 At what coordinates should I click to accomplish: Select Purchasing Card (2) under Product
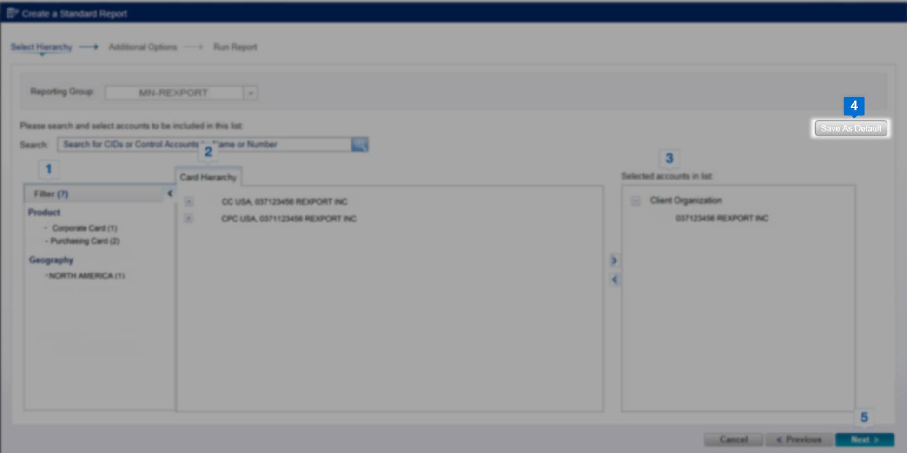point(86,241)
